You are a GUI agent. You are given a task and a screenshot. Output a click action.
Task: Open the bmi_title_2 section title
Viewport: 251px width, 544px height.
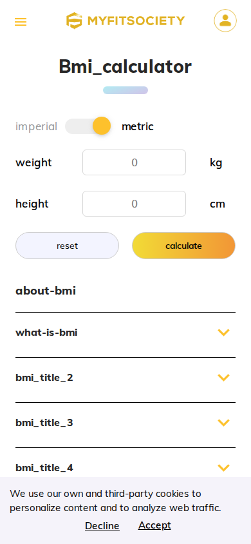(44, 378)
